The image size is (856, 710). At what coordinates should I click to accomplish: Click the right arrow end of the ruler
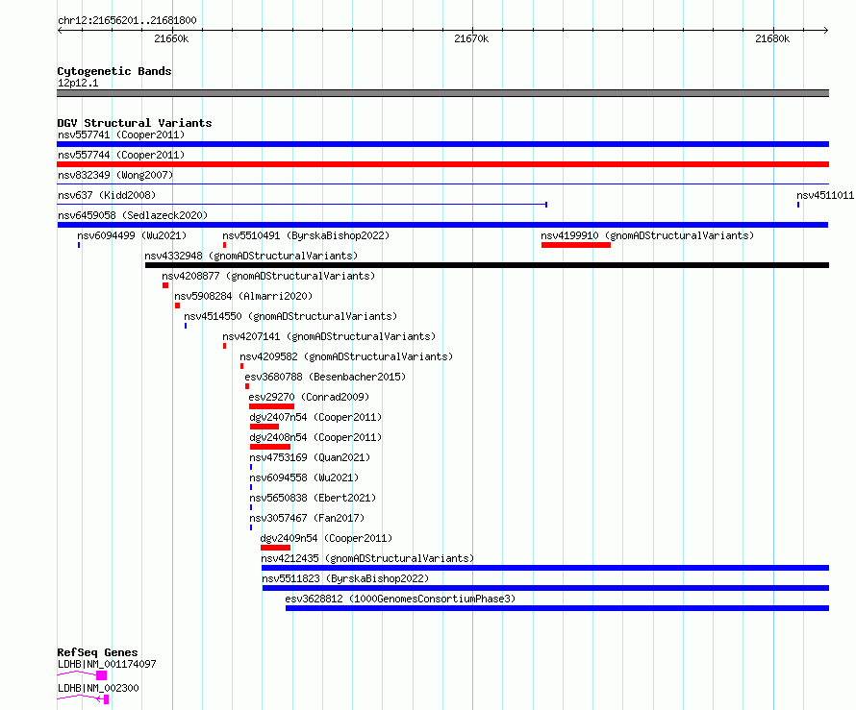tap(825, 30)
